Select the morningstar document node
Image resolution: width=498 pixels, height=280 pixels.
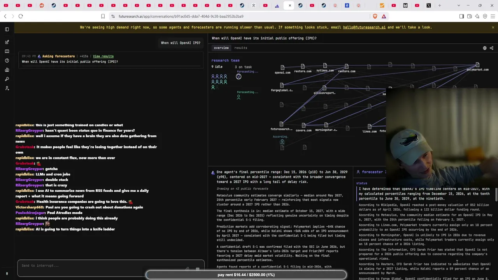coord(326,125)
